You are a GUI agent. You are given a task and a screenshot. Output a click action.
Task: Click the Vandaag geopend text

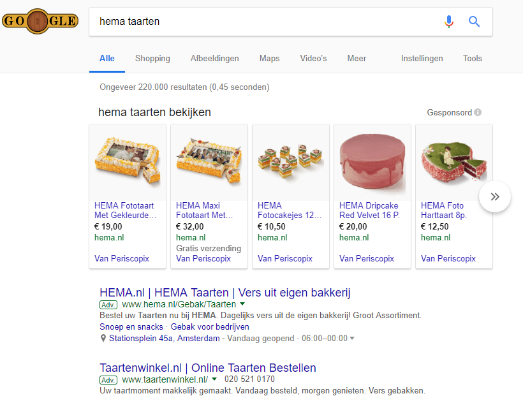tap(260, 339)
